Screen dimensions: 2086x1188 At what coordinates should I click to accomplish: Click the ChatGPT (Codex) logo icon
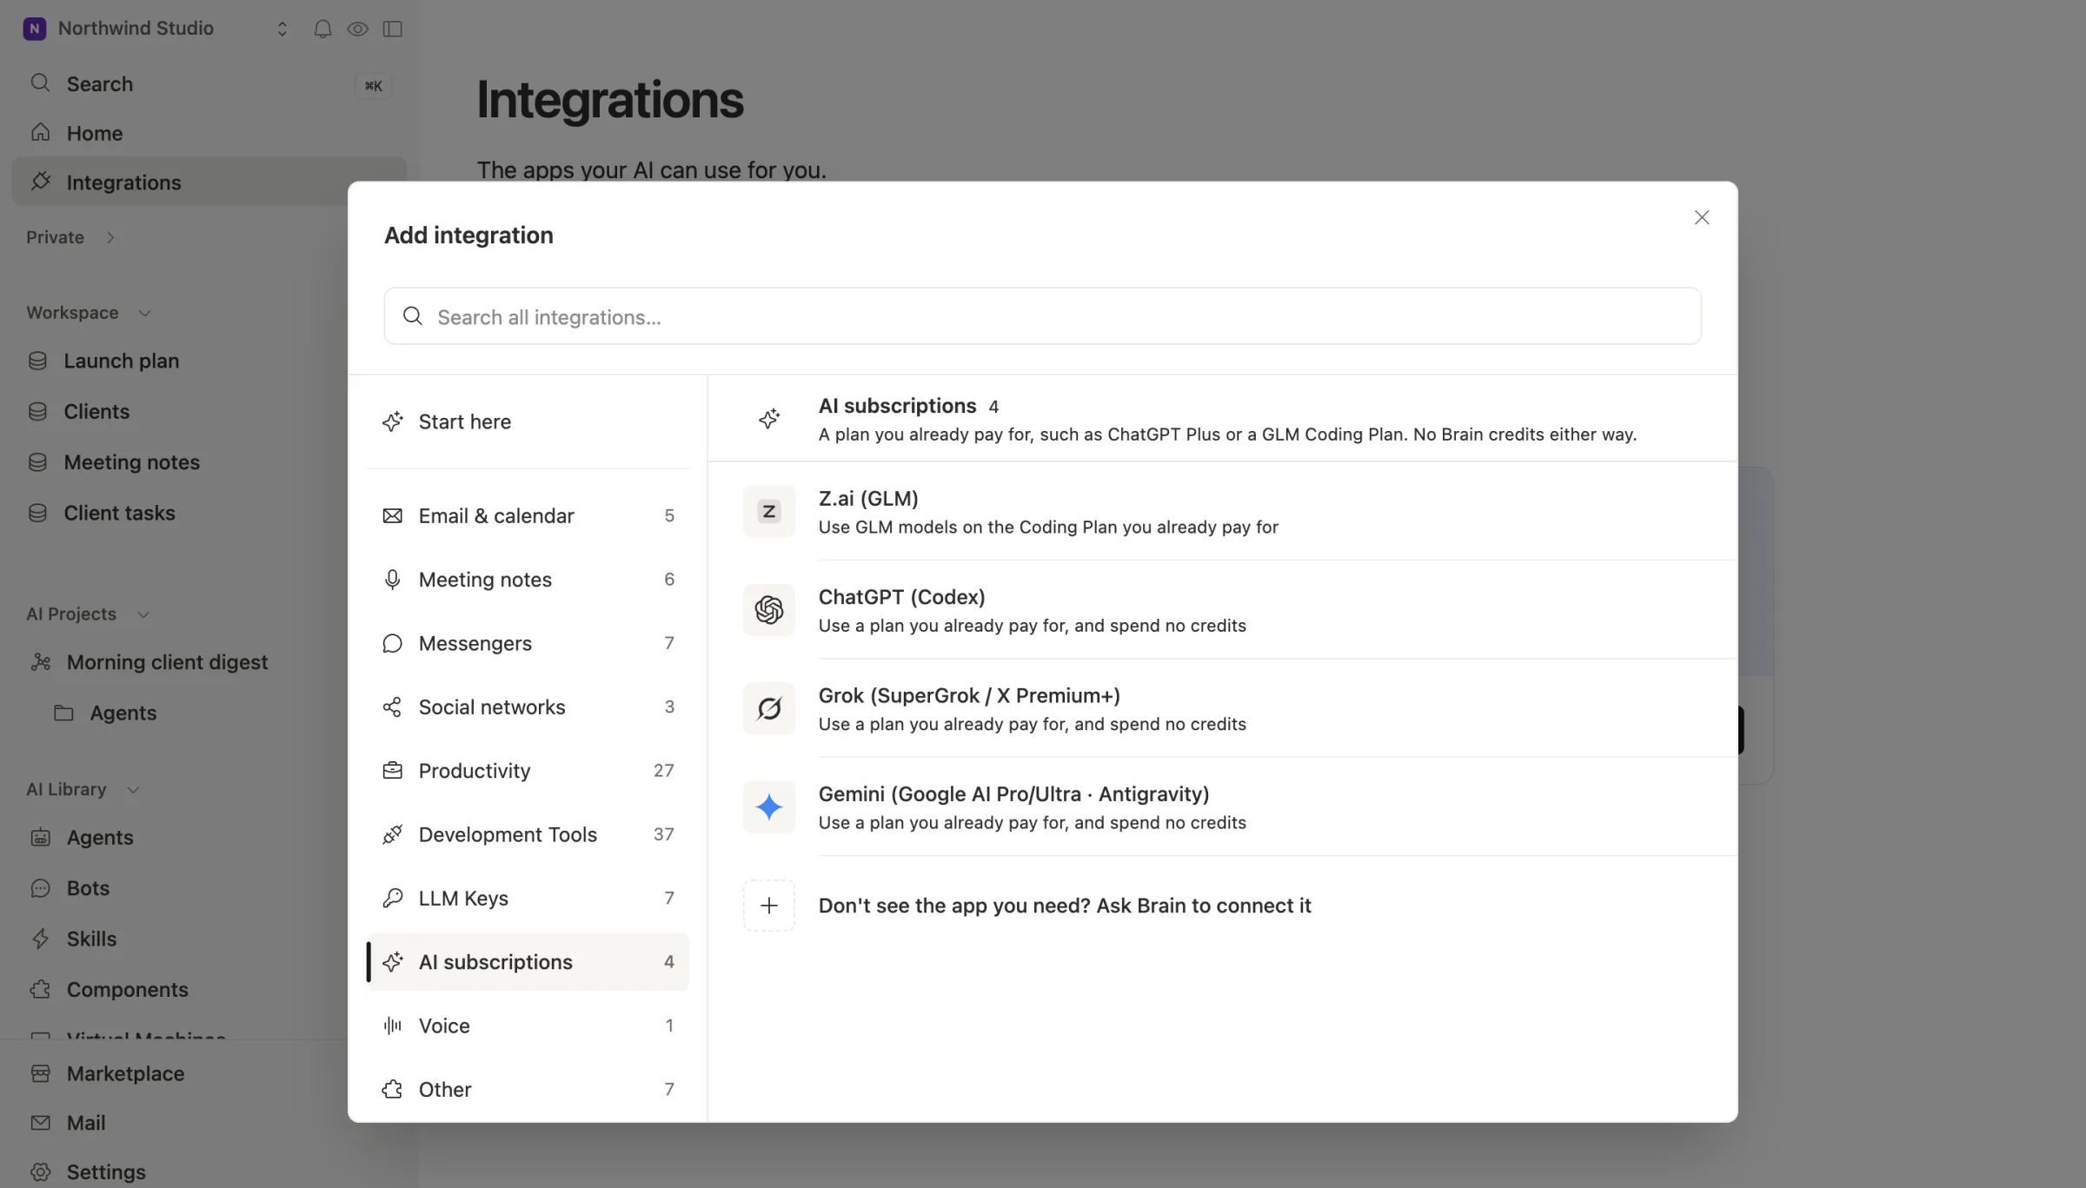pos(768,610)
